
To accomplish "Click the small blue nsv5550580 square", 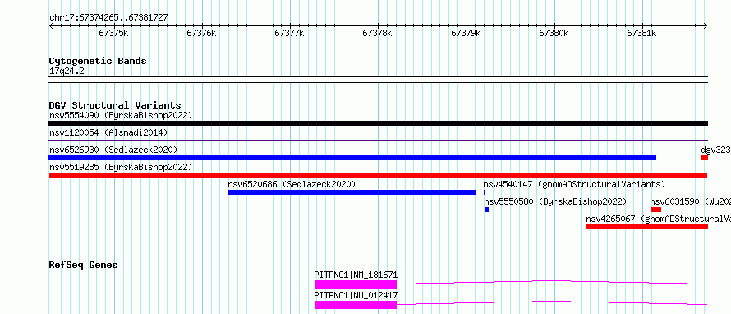I will (486, 210).
